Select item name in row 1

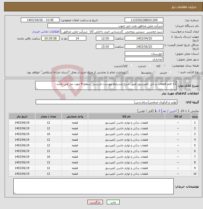coord(126,123)
